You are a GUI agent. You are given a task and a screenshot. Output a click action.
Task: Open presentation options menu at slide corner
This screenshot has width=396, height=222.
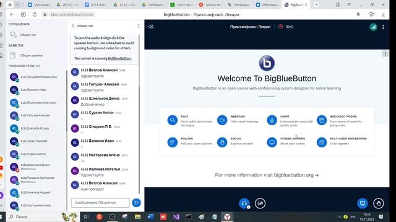385,54
